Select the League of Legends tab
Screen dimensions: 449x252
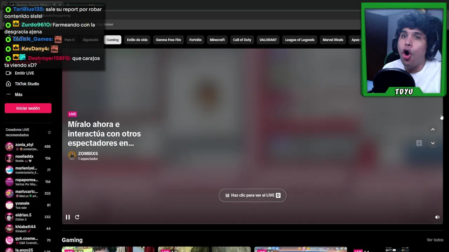(x=300, y=40)
